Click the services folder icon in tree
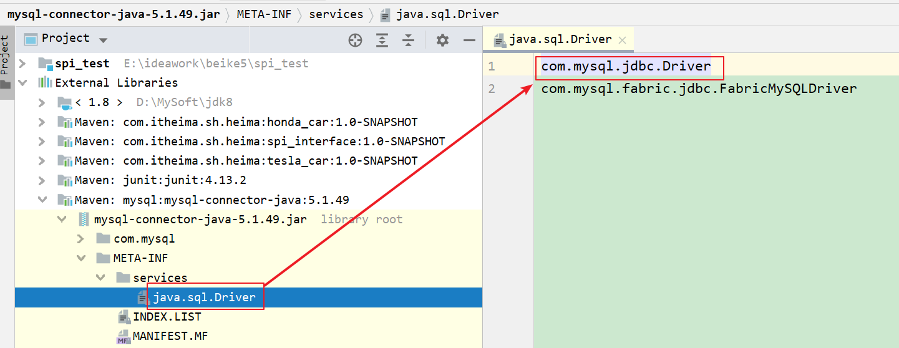The width and height of the screenshot is (899, 348). pyautogui.click(x=123, y=278)
